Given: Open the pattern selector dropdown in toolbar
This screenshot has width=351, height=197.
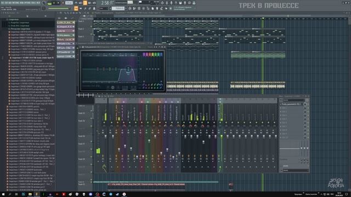Looking at the screenshot, I should [118, 8].
